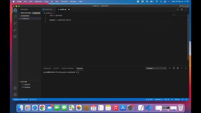Open the Accounts menu icon
The width and height of the screenshot is (201, 113).
coord(15,88)
